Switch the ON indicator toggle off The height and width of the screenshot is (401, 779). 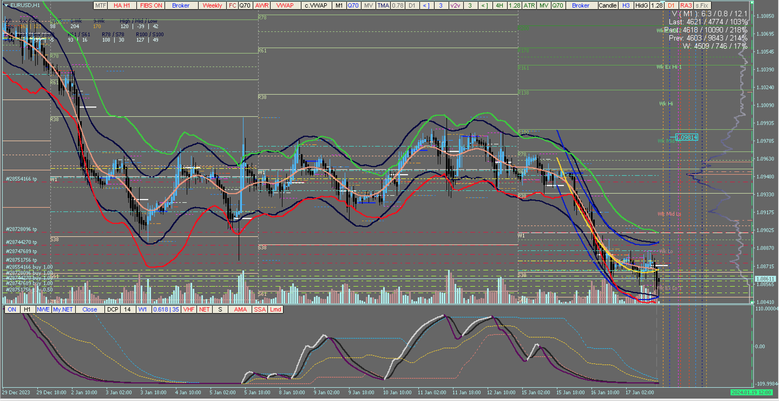click(x=12, y=309)
